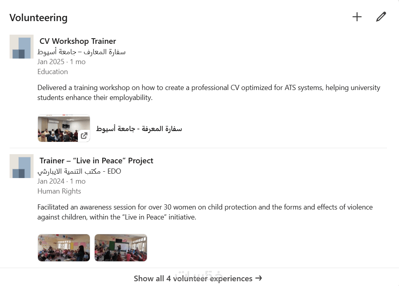The height and width of the screenshot is (286, 399).
Task: Click the Jan 2024 · 1 mo date
Action: point(62,181)
